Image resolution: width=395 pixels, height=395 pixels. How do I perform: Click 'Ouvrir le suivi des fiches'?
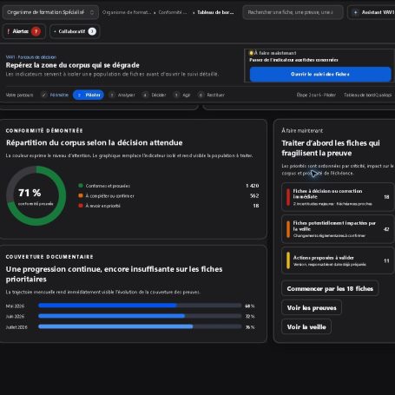[320, 75]
